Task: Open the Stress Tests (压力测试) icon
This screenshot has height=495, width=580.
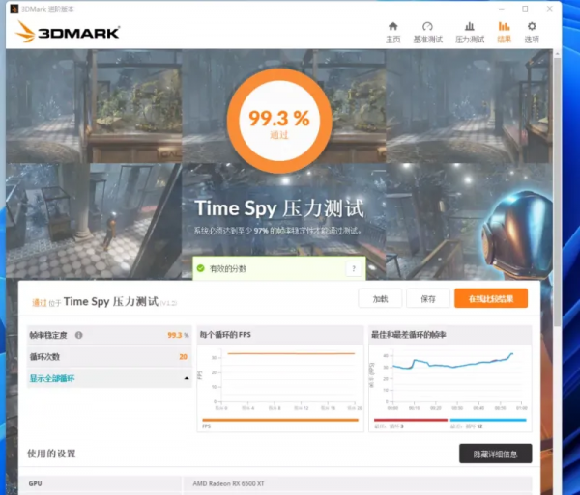Action: (470, 26)
